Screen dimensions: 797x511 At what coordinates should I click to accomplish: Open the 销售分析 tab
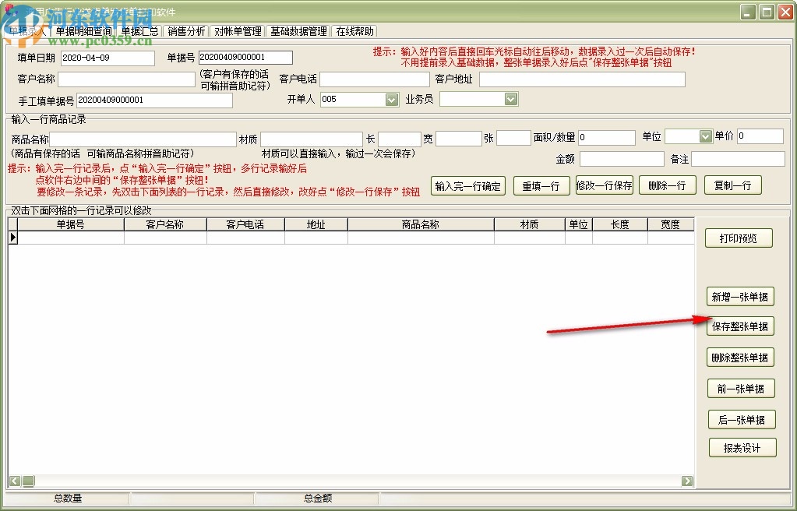click(x=186, y=31)
